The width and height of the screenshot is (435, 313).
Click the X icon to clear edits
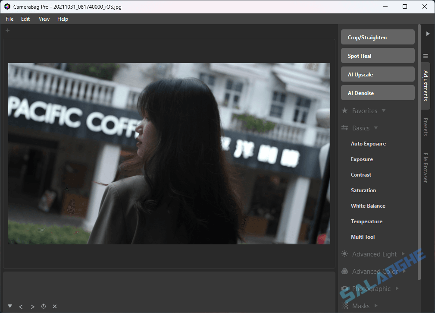[x=54, y=307]
